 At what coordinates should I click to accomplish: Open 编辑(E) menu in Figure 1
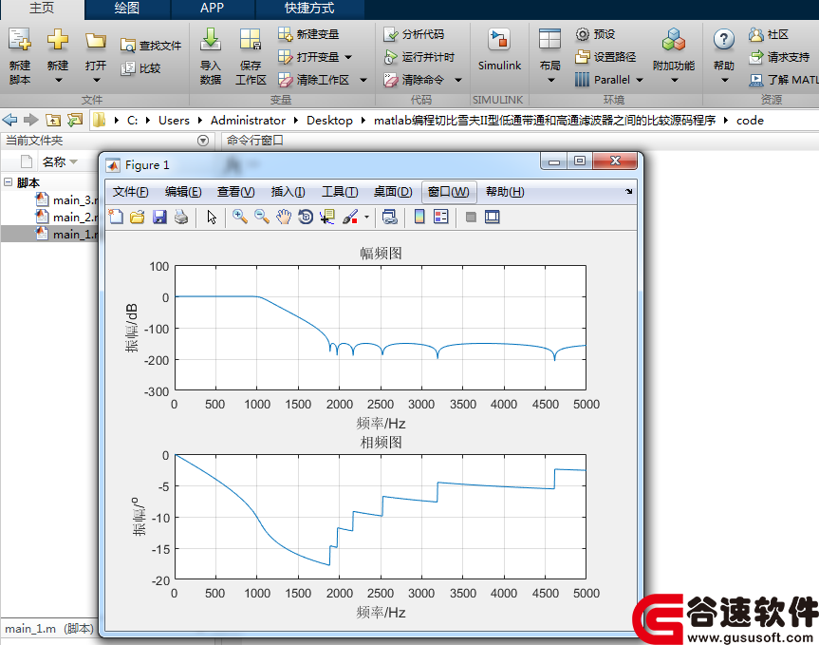[x=183, y=192]
